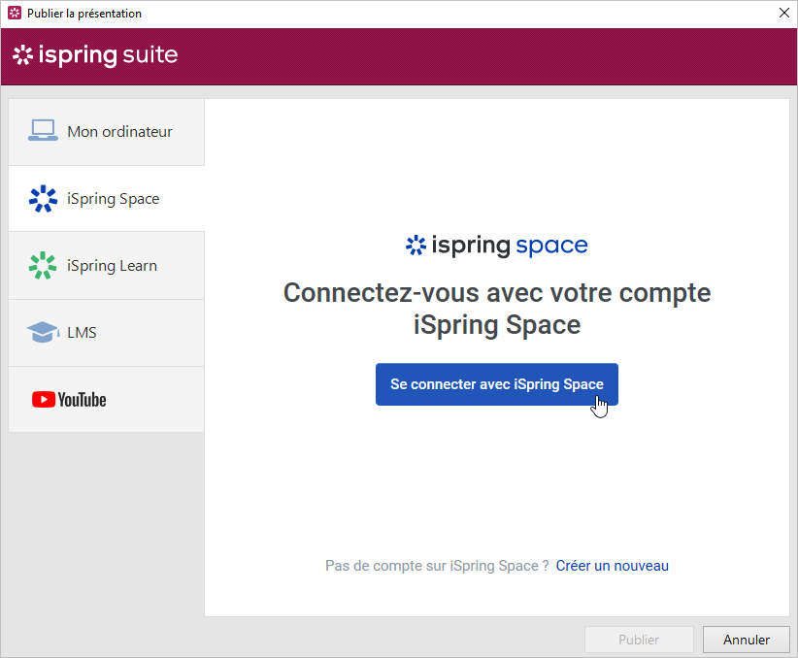Image resolution: width=798 pixels, height=658 pixels.
Task: Click the greyed-out Publier button
Action: coord(639,640)
